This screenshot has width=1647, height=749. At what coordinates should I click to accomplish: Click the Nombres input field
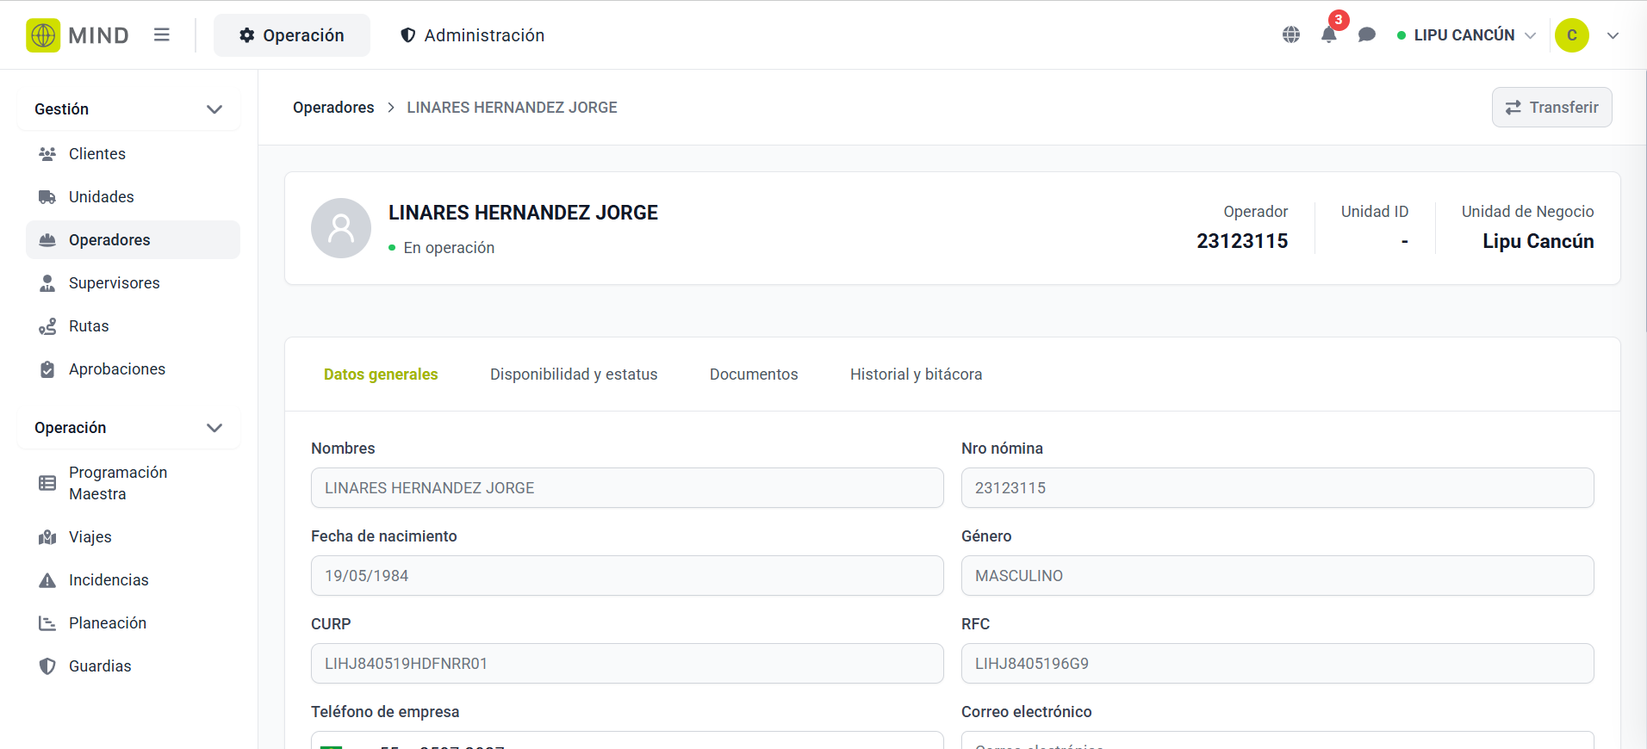tap(627, 488)
